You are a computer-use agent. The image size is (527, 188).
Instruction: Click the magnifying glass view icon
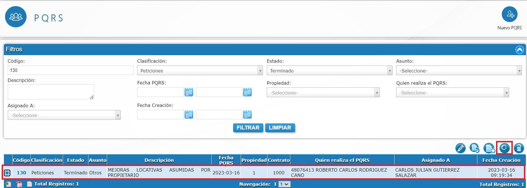(504, 148)
